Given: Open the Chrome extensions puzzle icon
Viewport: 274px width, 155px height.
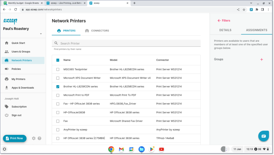Looking at the screenshot, I should (257, 10).
